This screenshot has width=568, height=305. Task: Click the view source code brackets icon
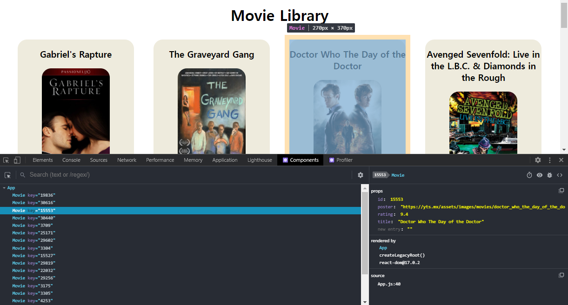point(560,175)
